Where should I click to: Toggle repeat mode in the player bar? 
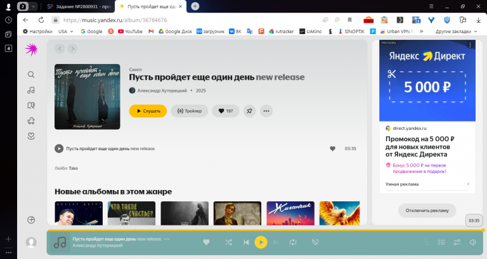pyautogui.click(x=293, y=243)
